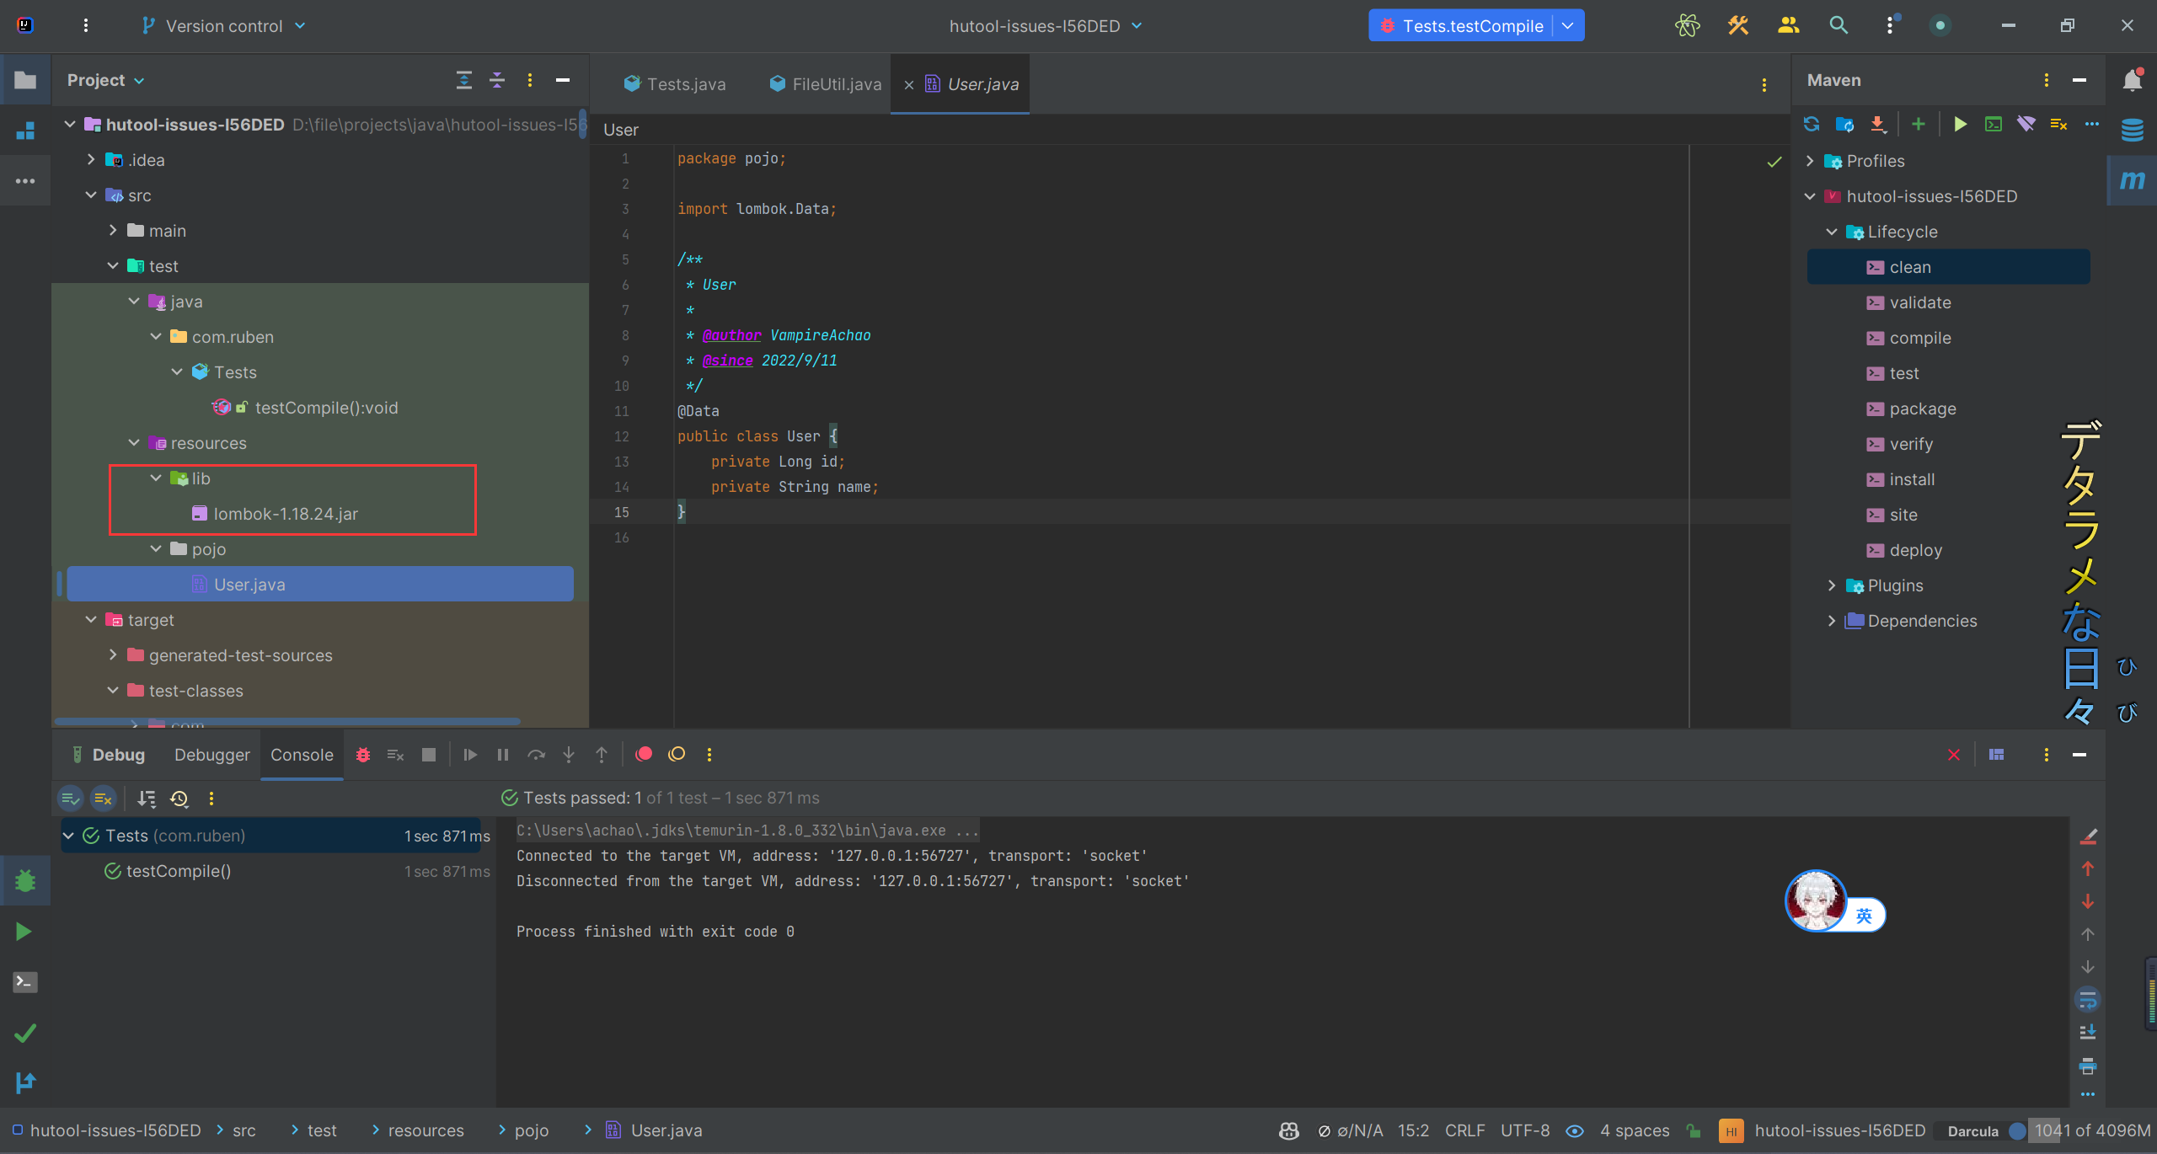Select lombok-1.18.24.jar in project tree
This screenshot has height=1154, width=2157.
click(x=285, y=514)
